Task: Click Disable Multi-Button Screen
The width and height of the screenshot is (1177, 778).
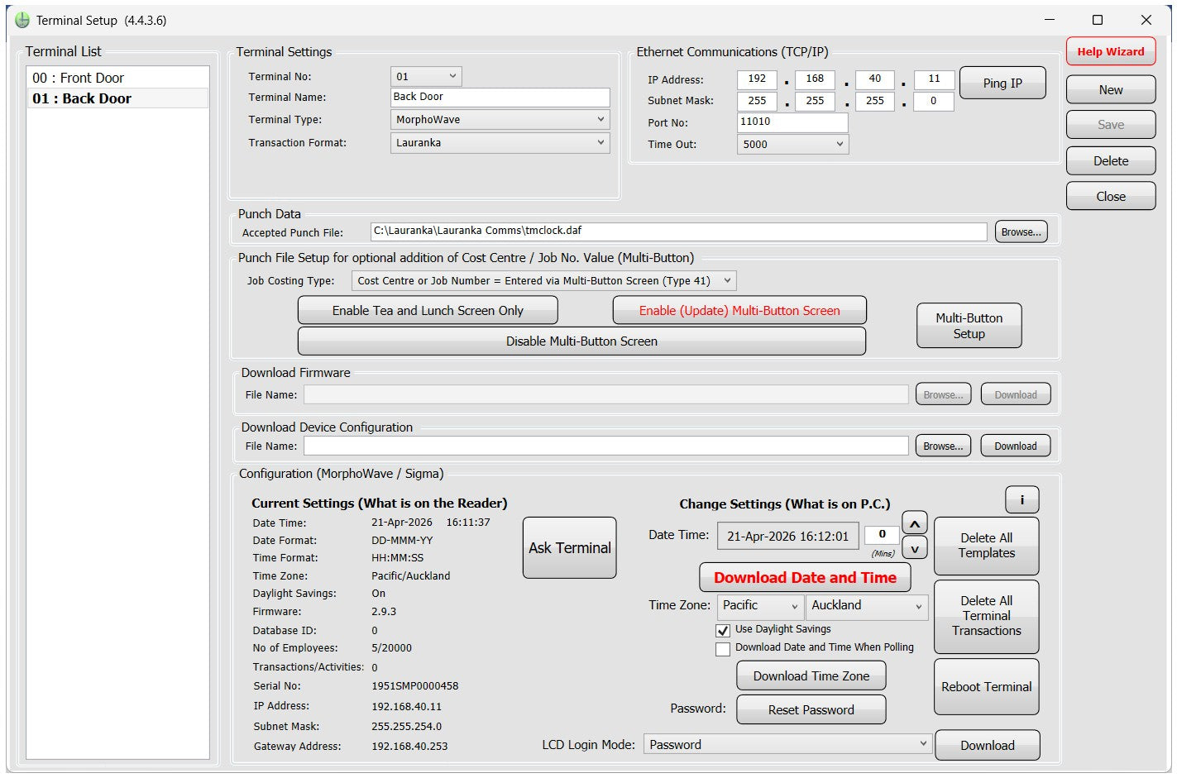Action: pos(581,341)
